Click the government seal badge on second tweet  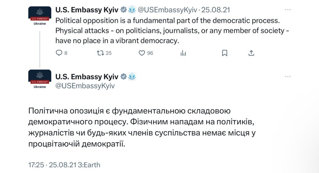(132, 77)
